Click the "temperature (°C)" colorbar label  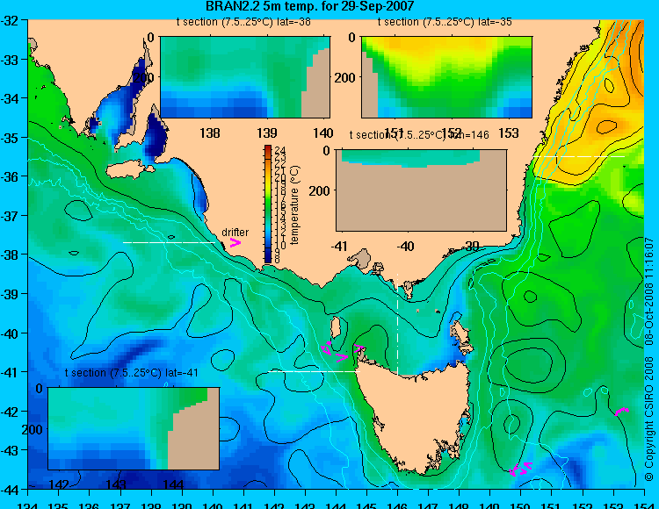(x=294, y=204)
